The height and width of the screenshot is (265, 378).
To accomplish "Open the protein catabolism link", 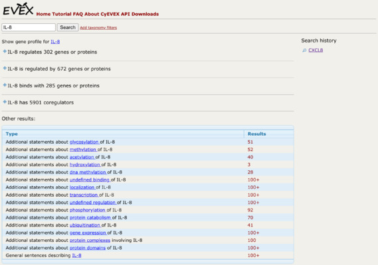I will (90, 217).
